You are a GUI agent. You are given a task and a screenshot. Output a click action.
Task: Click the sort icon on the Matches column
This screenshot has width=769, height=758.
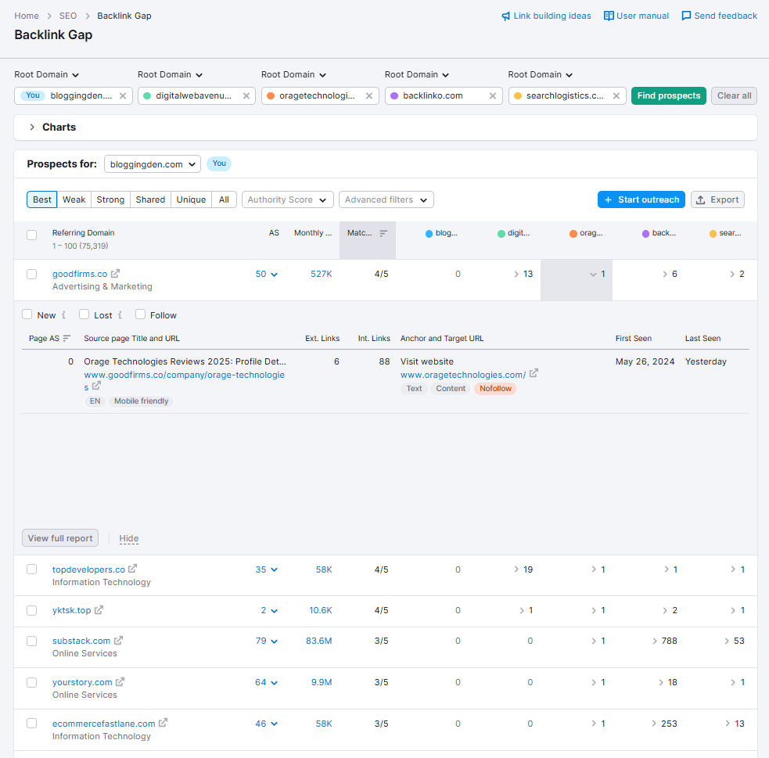pos(383,232)
